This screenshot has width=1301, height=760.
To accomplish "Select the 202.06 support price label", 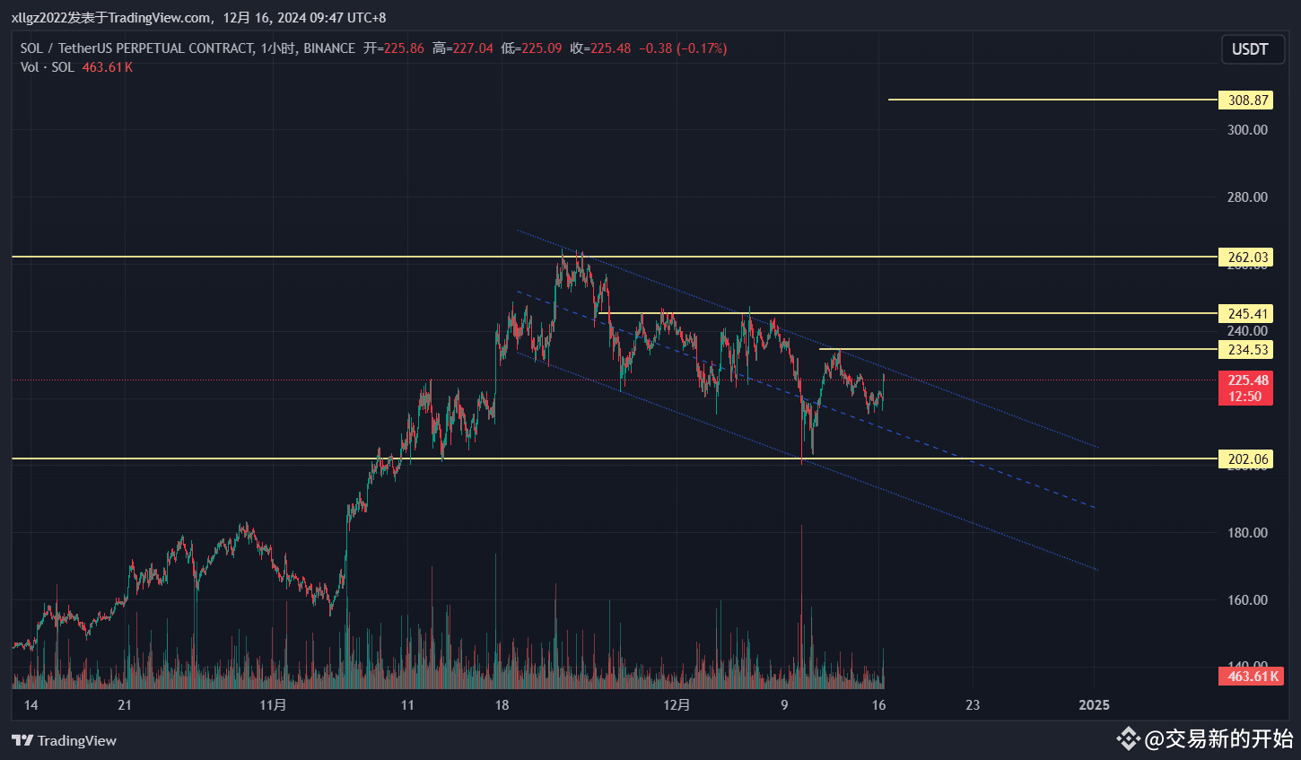I will 1245,459.
